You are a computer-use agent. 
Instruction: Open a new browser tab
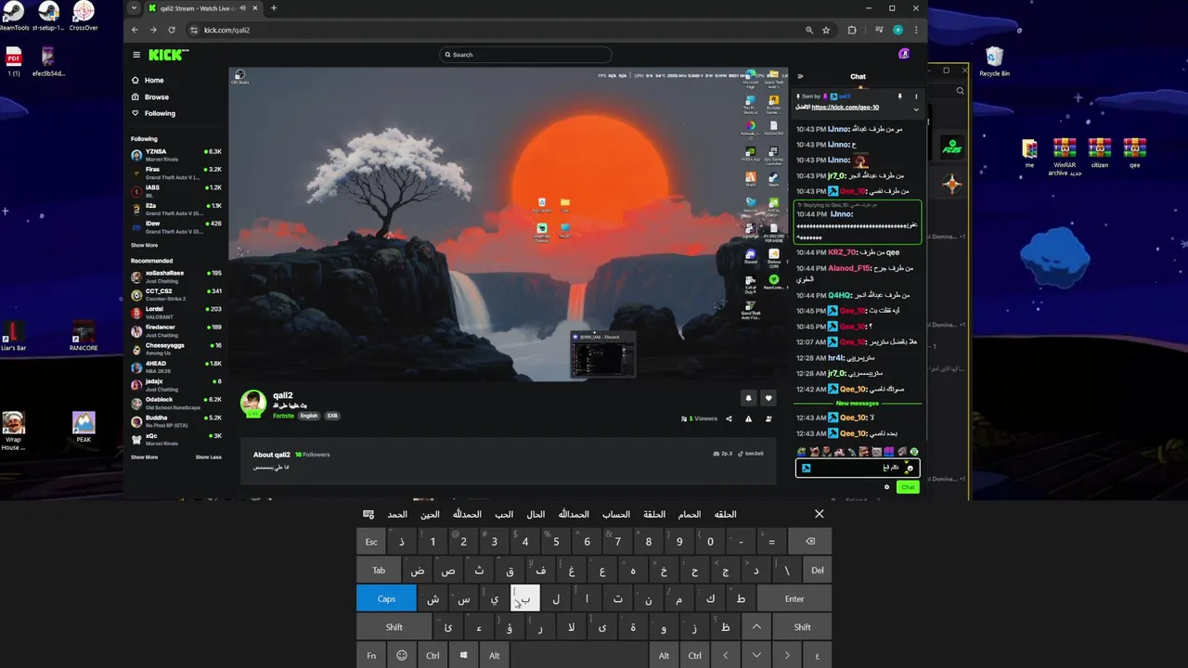click(273, 8)
